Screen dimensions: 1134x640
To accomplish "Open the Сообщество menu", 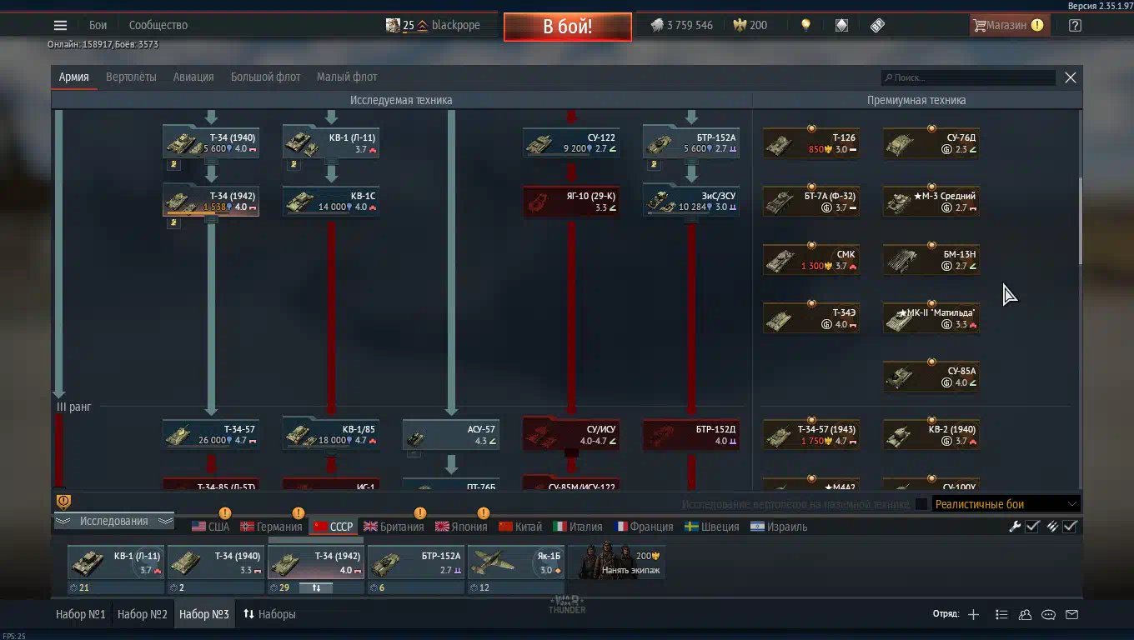I will [158, 25].
